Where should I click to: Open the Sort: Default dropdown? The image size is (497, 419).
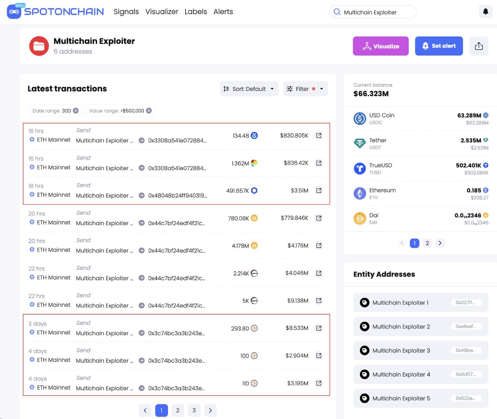(248, 89)
